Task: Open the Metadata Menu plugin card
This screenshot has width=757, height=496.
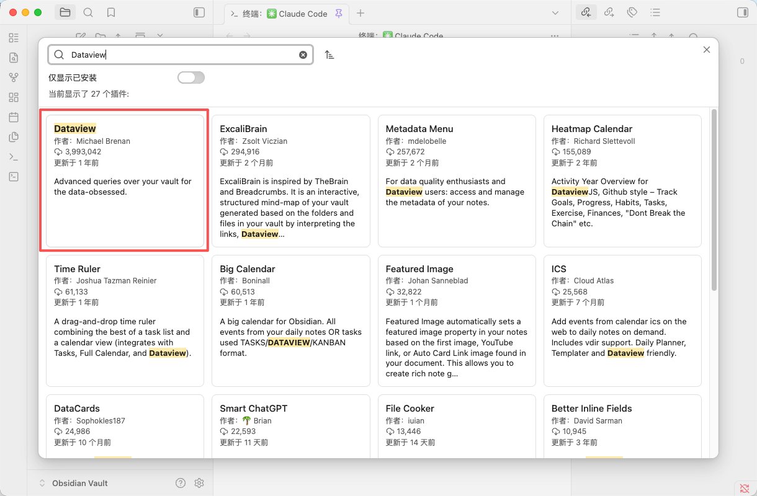Action: pos(457,181)
